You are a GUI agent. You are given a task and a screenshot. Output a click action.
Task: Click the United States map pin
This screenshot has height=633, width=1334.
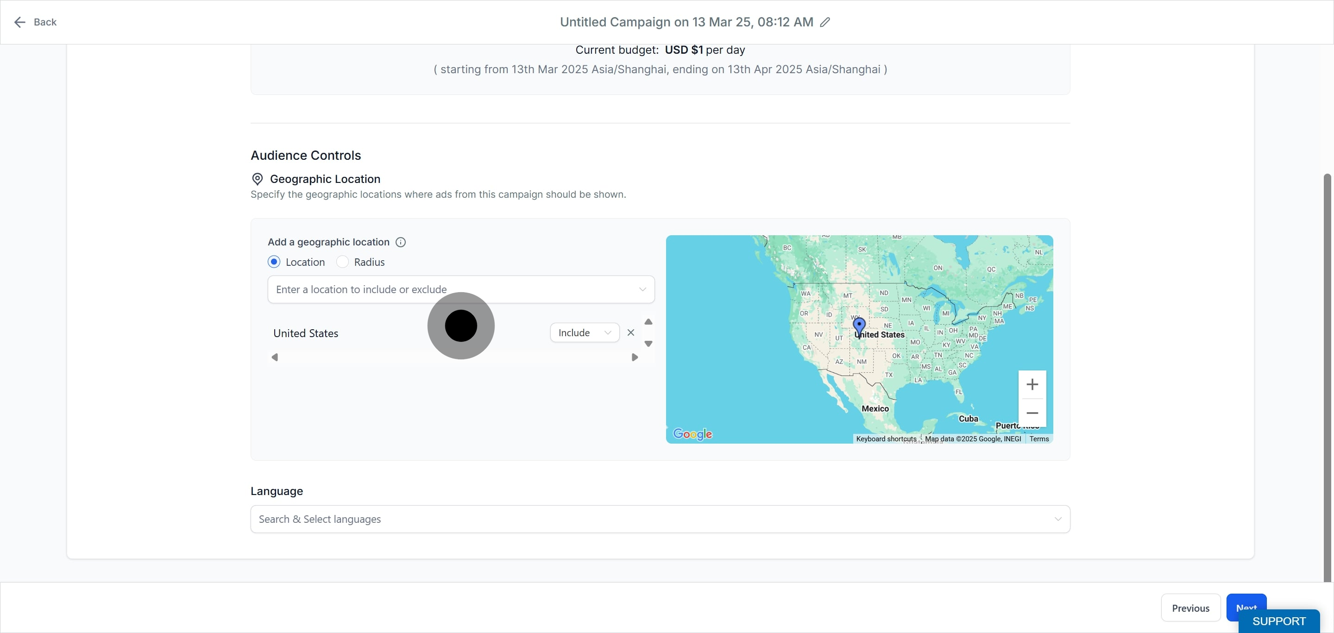859,328
